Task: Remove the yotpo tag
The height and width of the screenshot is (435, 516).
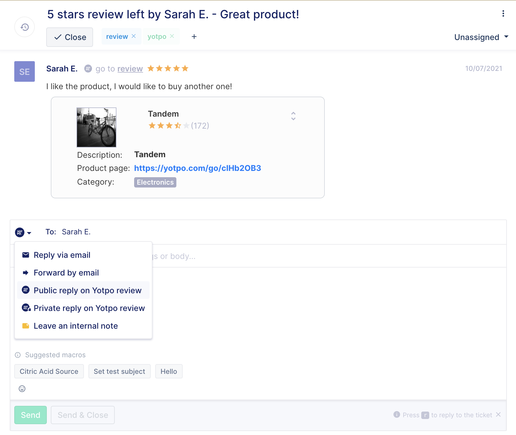Action: (x=172, y=36)
